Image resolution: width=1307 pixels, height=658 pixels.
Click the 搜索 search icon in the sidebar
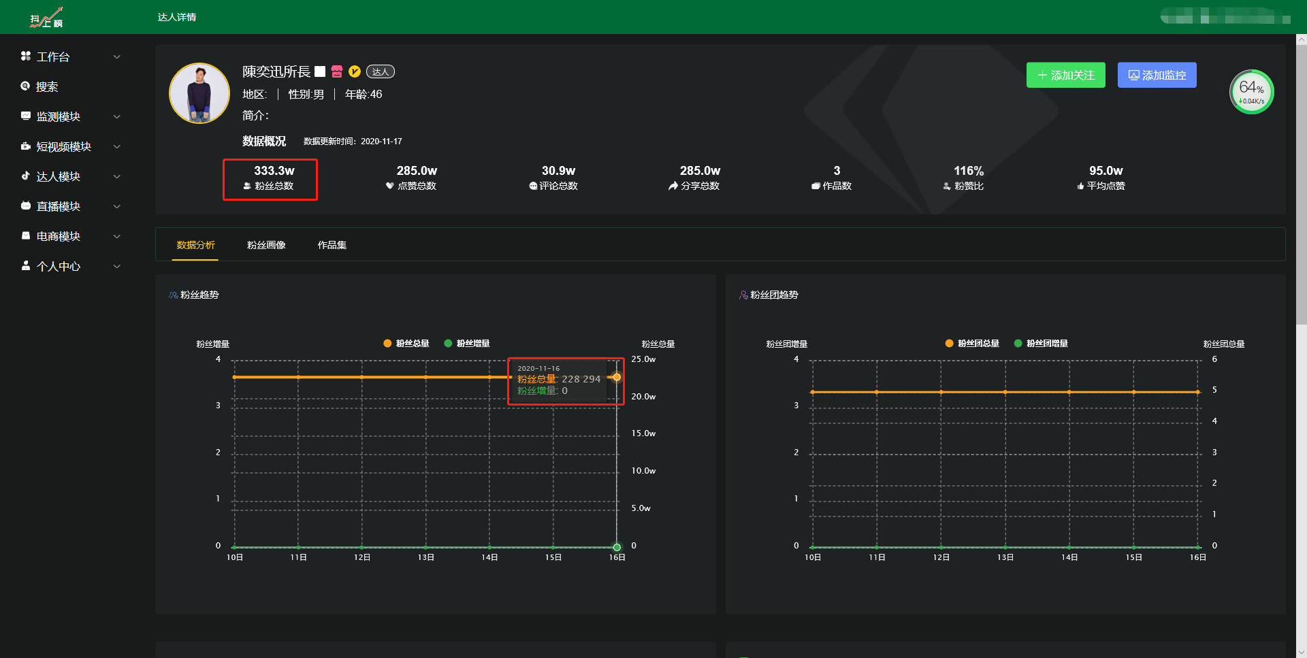(x=25, y=86)
